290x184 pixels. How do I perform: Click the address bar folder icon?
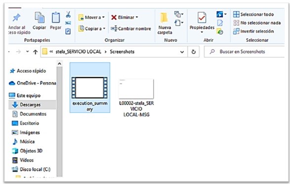(44, 52)
